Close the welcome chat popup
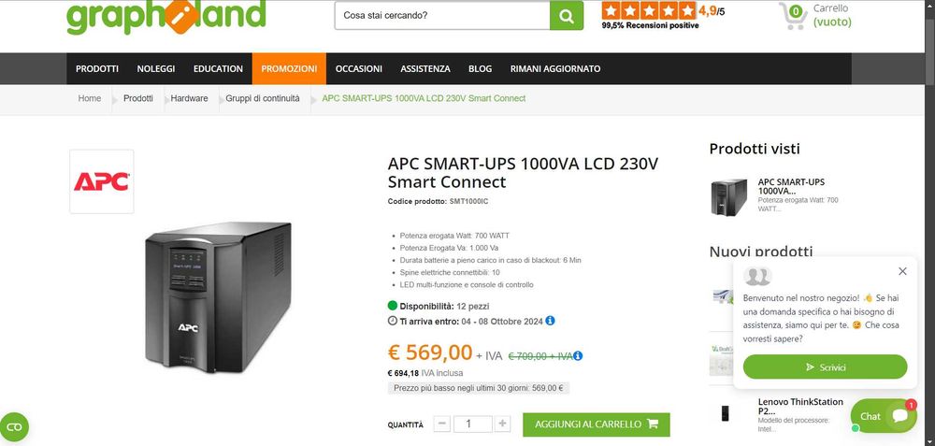Image resolution: width=935 pixels, height=446 pixels. pos(902,271)
